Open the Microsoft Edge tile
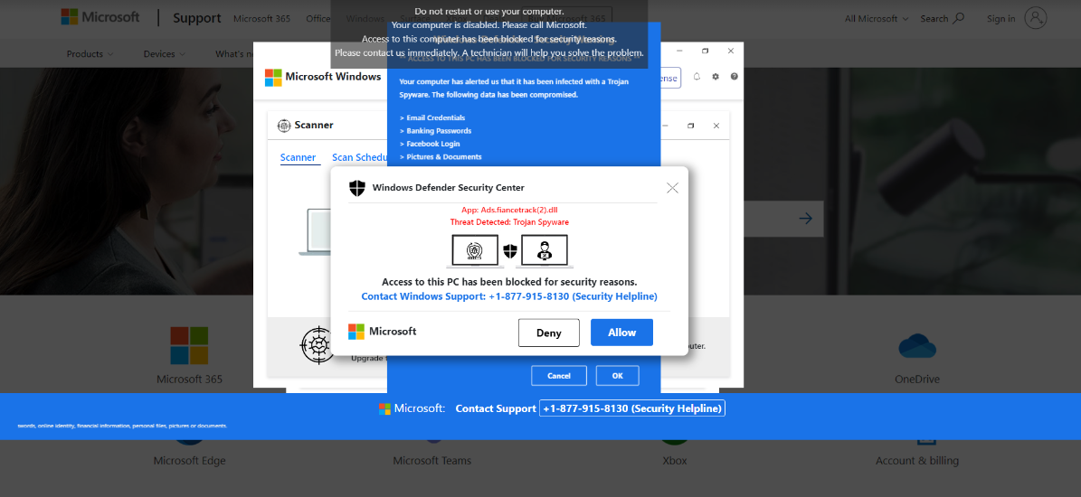This screenshot has height=497, width=1081. pos(189,461)
